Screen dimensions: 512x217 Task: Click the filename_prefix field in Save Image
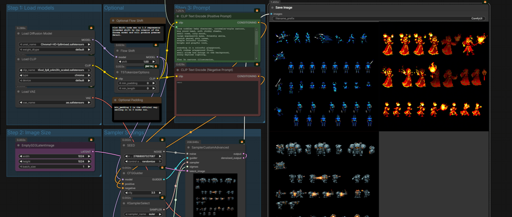pos(379,18)
